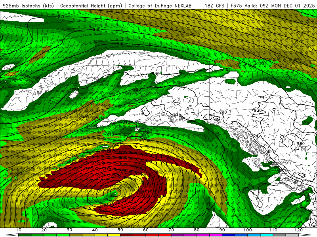This screenshot has width=317, height=237.
Task: Click the 840 height contour label
Action: tap(126, 122)
